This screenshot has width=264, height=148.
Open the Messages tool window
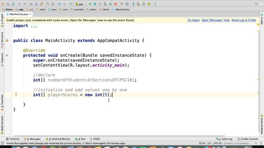32,139
